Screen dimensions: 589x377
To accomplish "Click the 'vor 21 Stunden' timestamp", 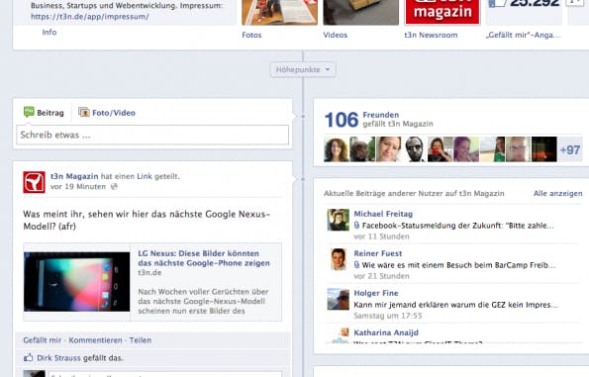I will pos(381,276).
